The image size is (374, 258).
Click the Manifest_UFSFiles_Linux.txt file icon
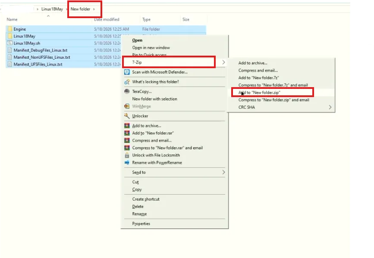pos(10,64)
